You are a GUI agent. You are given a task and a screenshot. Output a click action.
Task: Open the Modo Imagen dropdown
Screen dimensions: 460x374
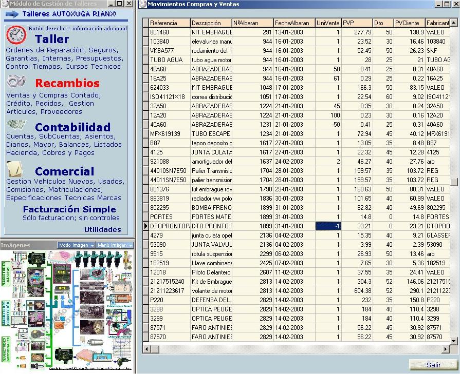pos(76,245)
